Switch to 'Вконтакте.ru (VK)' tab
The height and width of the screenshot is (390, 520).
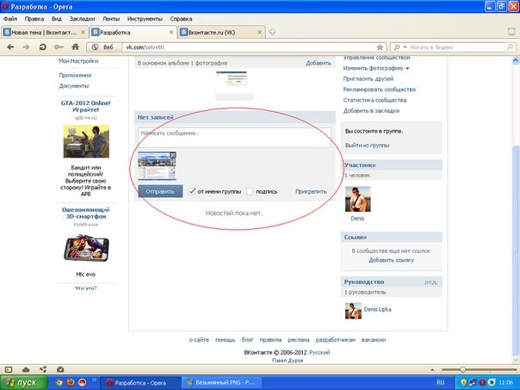click(x=221, y=32)
